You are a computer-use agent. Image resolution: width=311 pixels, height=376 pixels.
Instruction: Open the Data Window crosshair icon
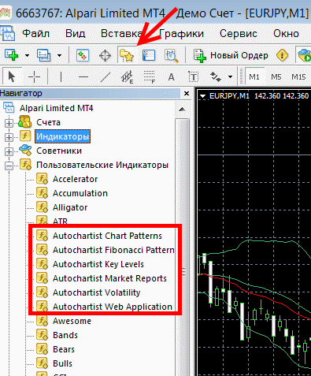coord(105,55)
